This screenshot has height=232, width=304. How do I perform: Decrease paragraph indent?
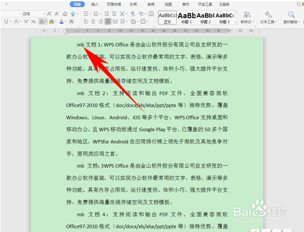[107, 14]
